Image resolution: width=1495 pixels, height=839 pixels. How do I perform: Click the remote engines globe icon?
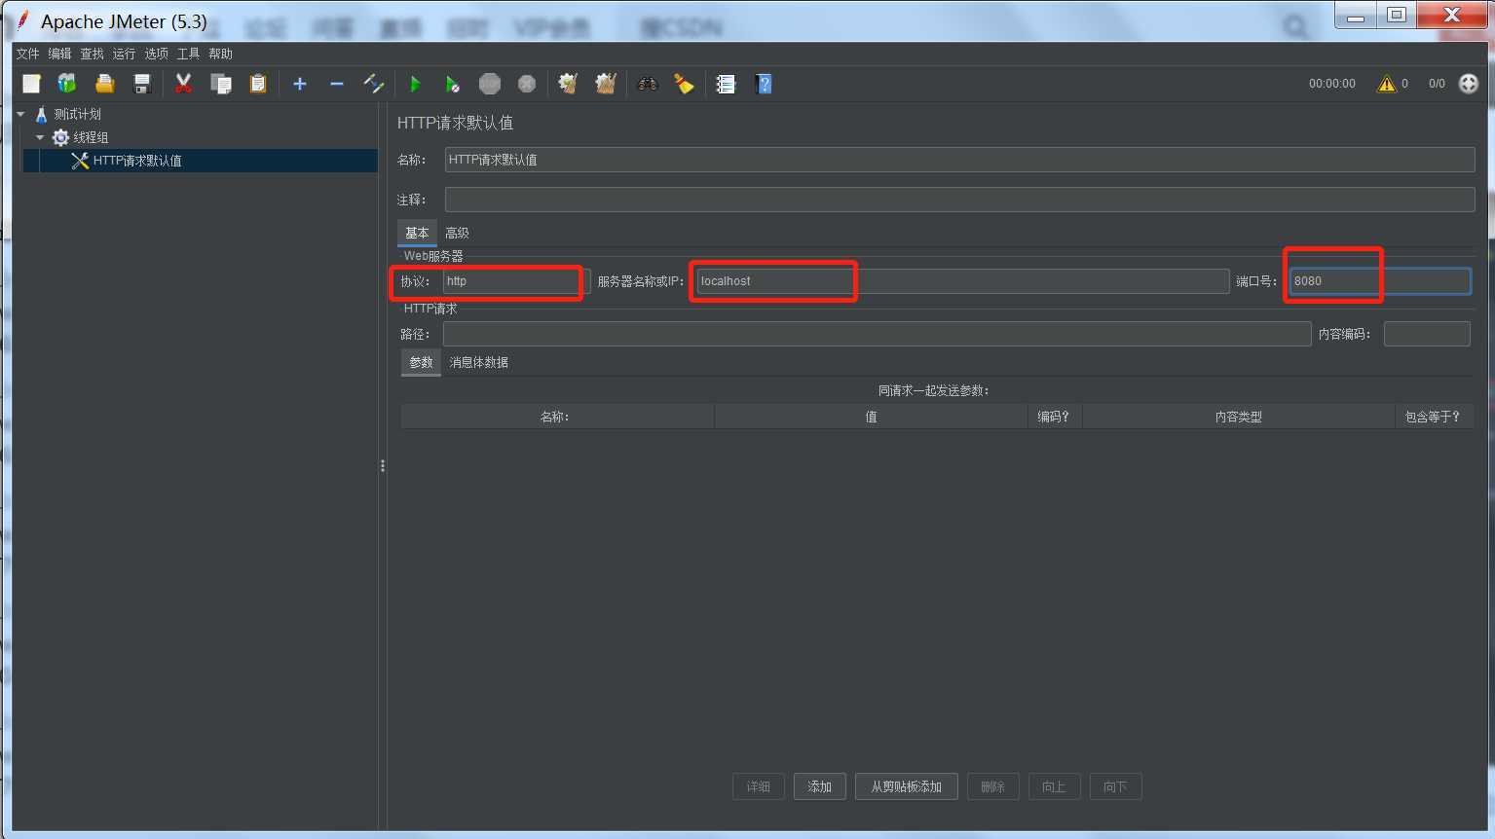click(x=1469, y=84)
